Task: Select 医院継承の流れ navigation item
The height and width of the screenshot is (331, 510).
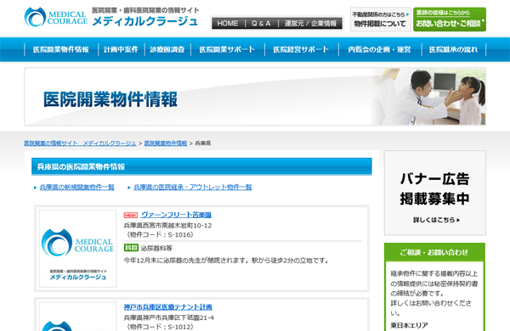Action: [x=453, y=49]
